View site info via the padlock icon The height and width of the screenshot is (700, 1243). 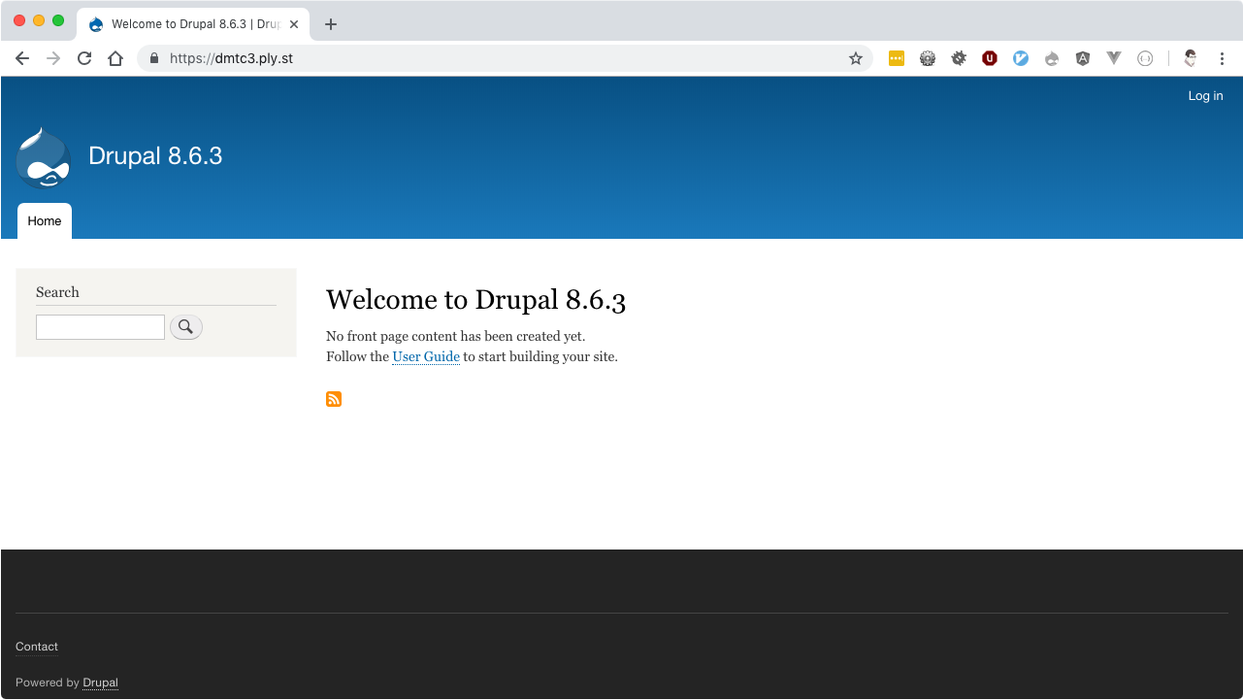click(153, 58)
